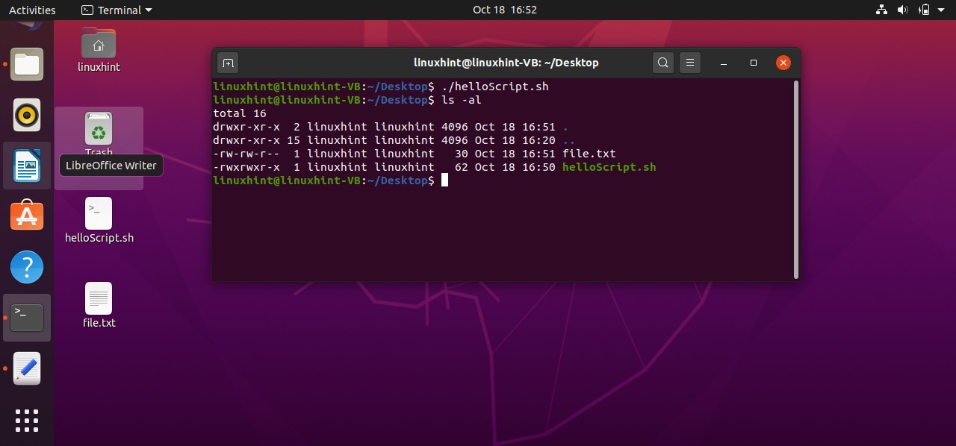The image size is (956, 446).
Task: Open new tab in terminal window
Action: coord(228,63)
